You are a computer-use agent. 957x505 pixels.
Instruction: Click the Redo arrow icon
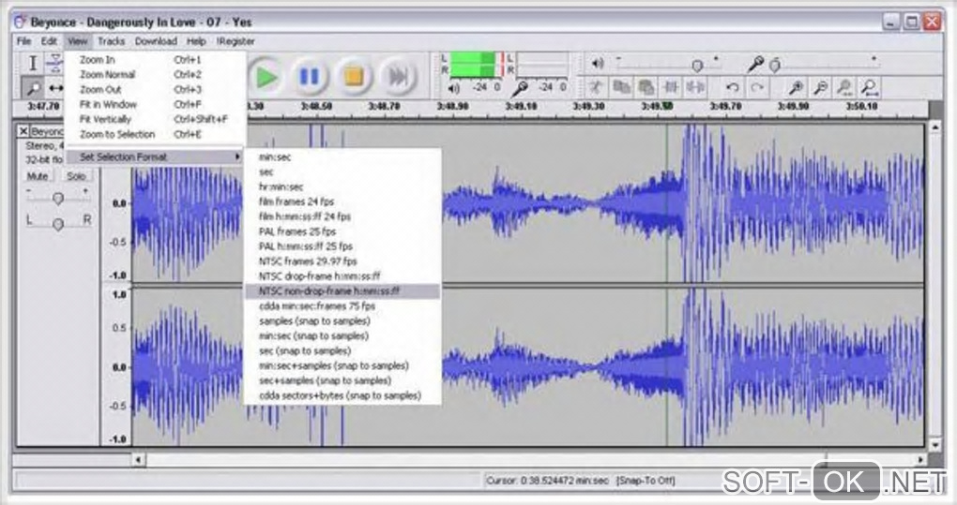coord(757,88)
